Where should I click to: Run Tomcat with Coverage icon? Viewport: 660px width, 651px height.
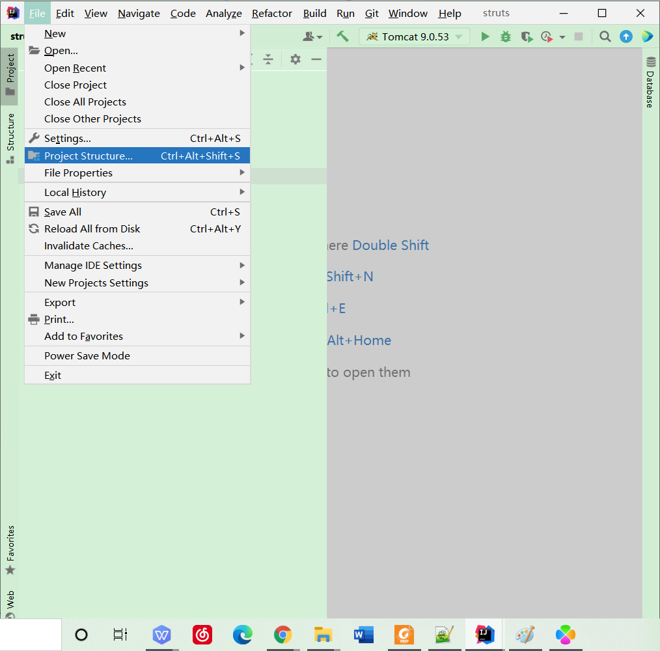pos(527,36)
